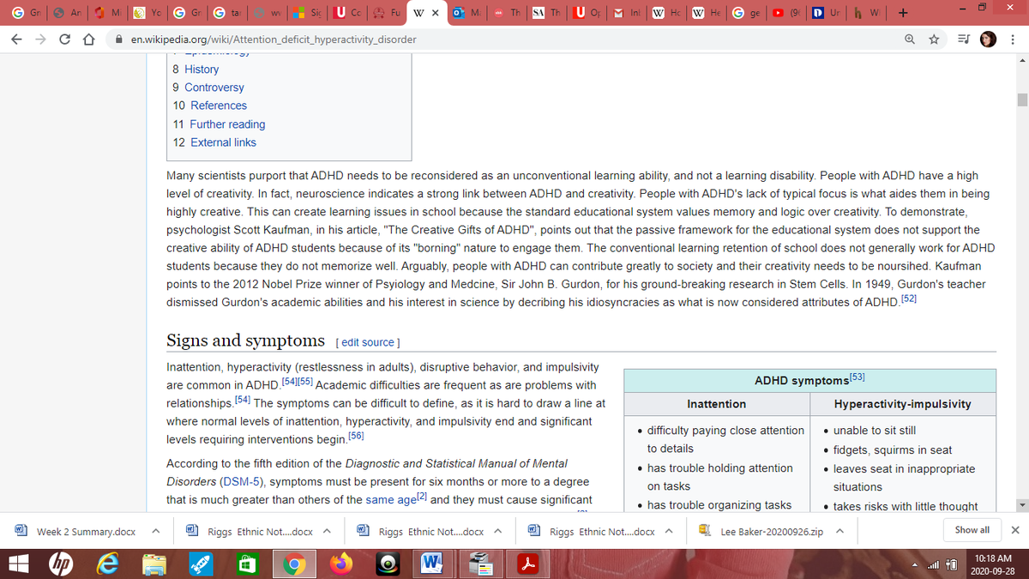Switch to the Google 'tar' tab

(227, 14)
